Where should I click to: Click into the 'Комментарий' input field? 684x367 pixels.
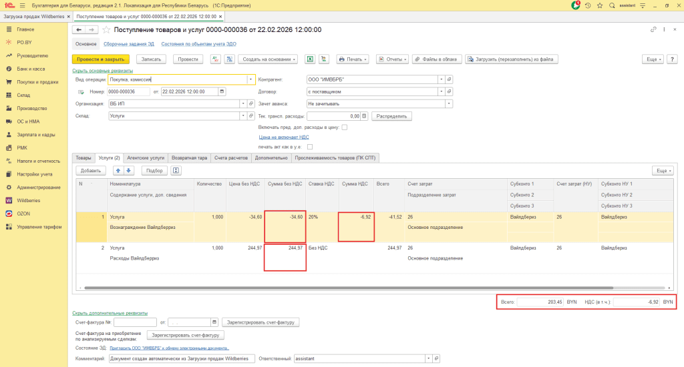181,359
